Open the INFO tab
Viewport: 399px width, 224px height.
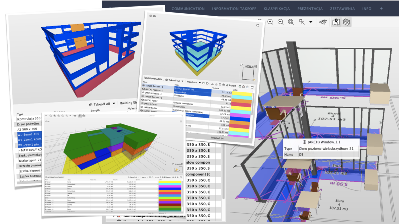[367, 9]
